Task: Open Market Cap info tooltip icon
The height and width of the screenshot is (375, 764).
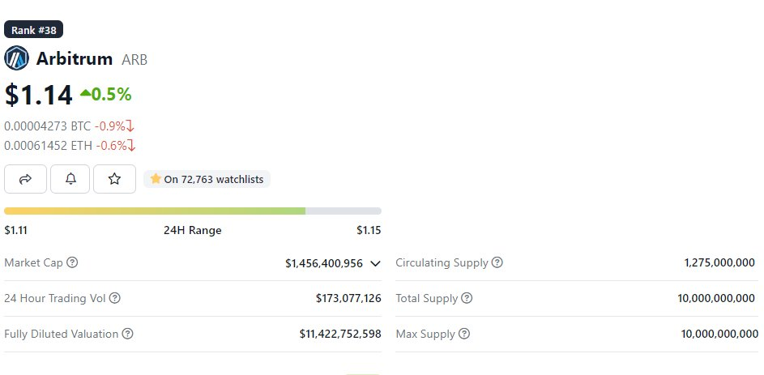Action: (72, 262)
